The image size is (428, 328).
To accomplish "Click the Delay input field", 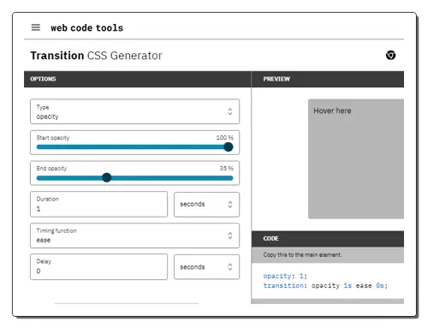I will point(98,267).
